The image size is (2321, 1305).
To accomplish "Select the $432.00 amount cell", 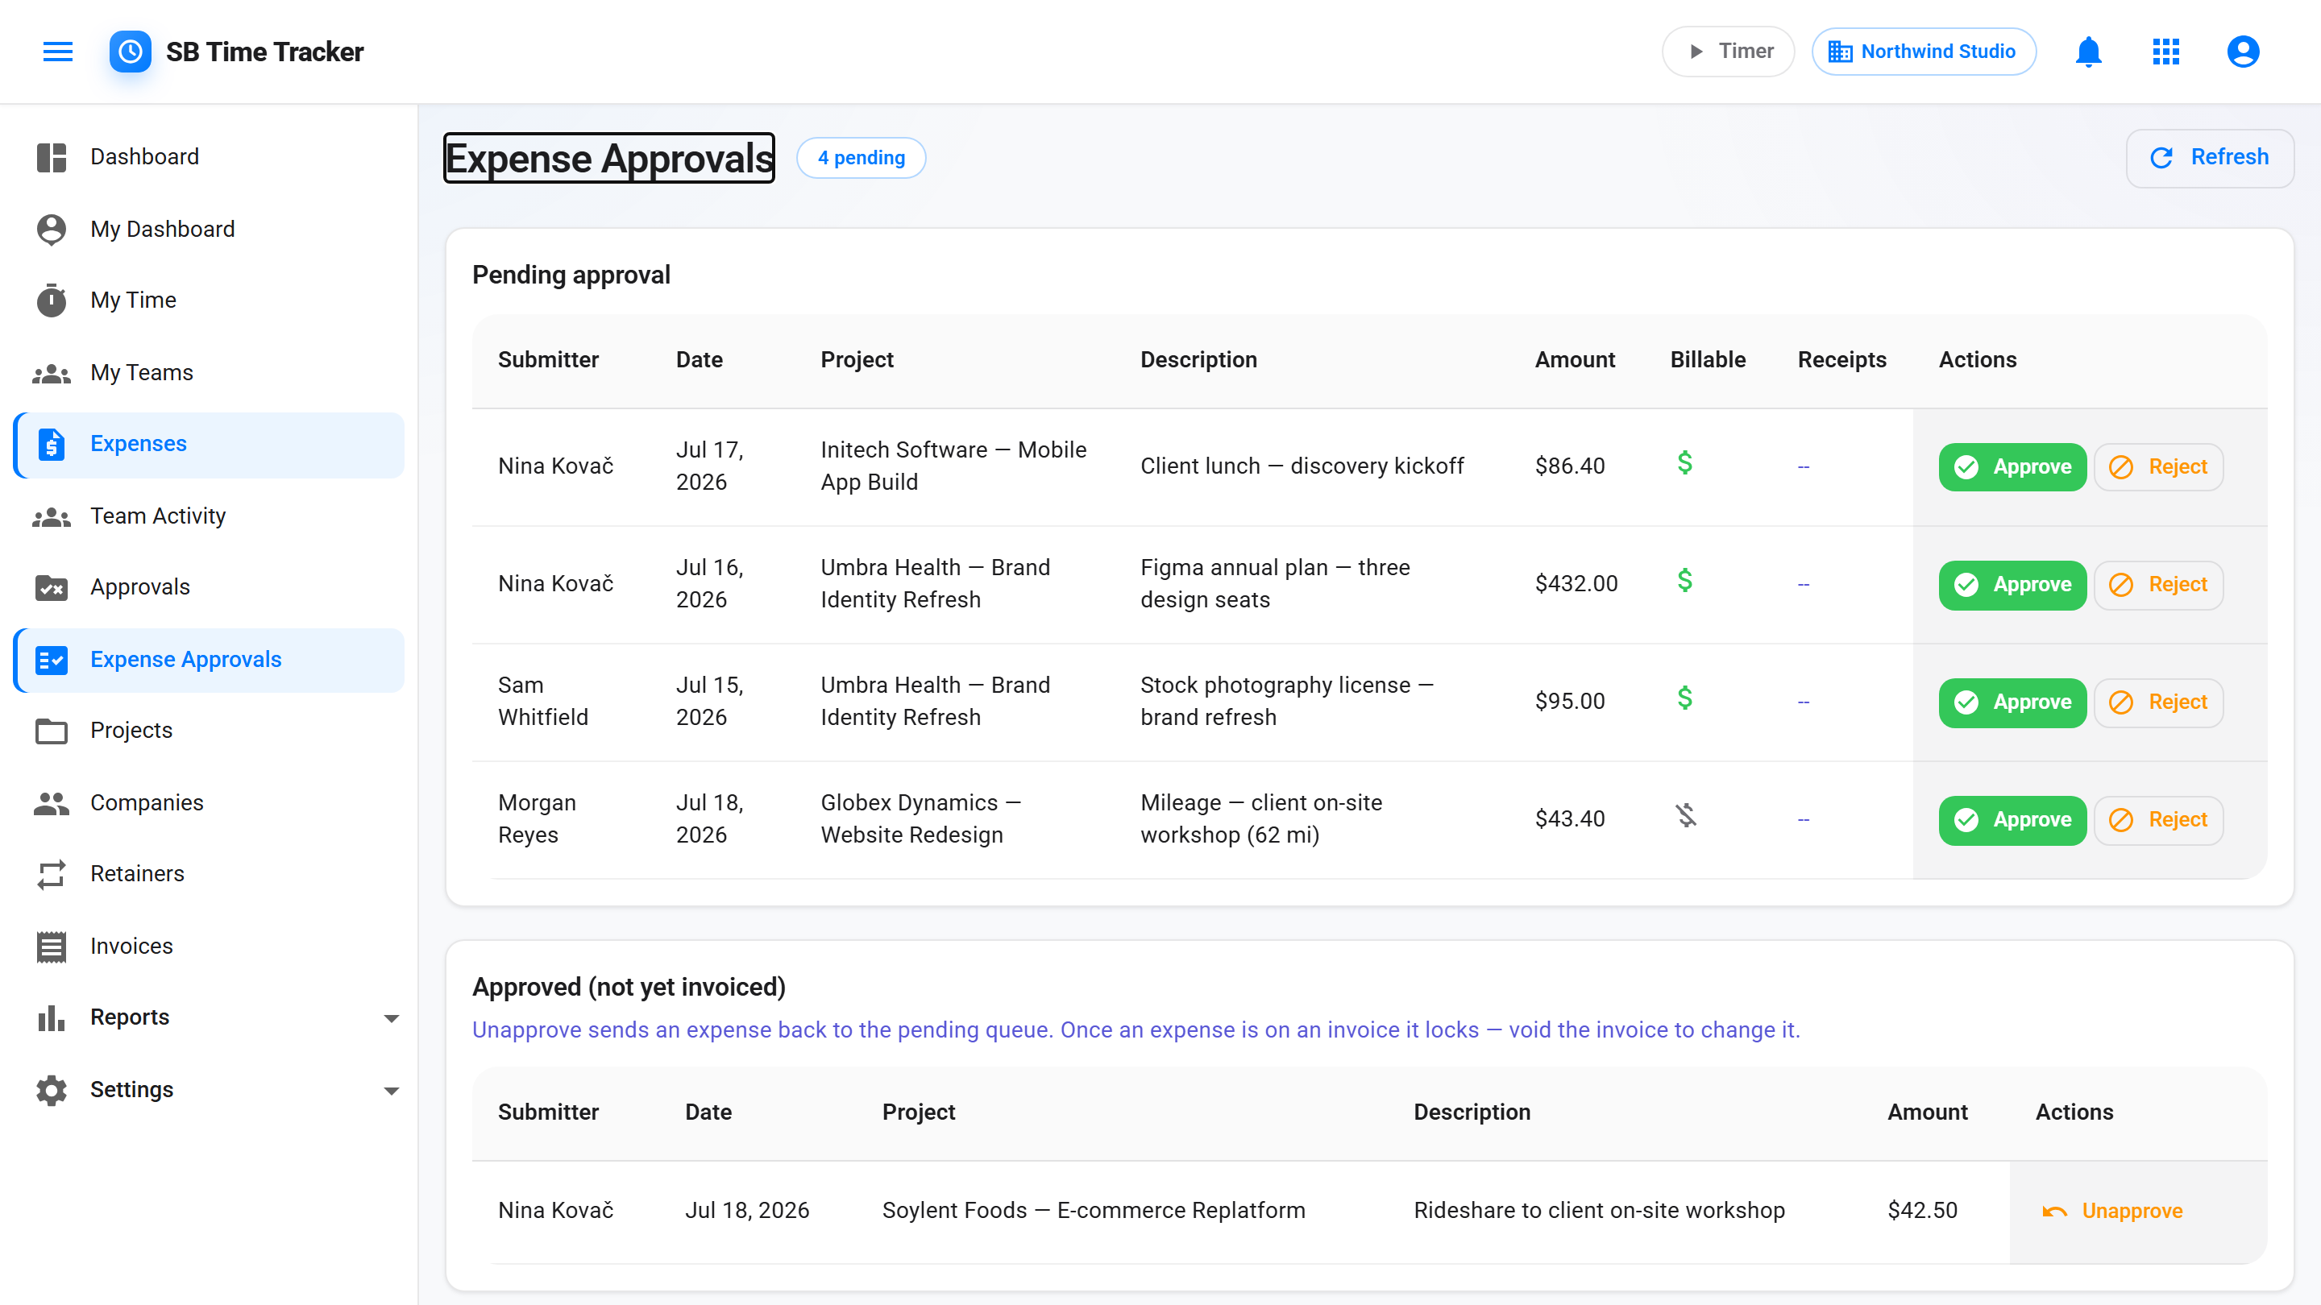I will point(1577,583).
